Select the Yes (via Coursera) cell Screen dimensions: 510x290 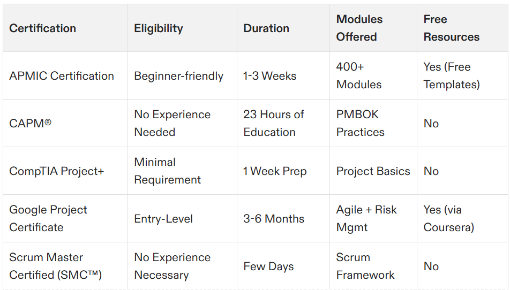462,218
